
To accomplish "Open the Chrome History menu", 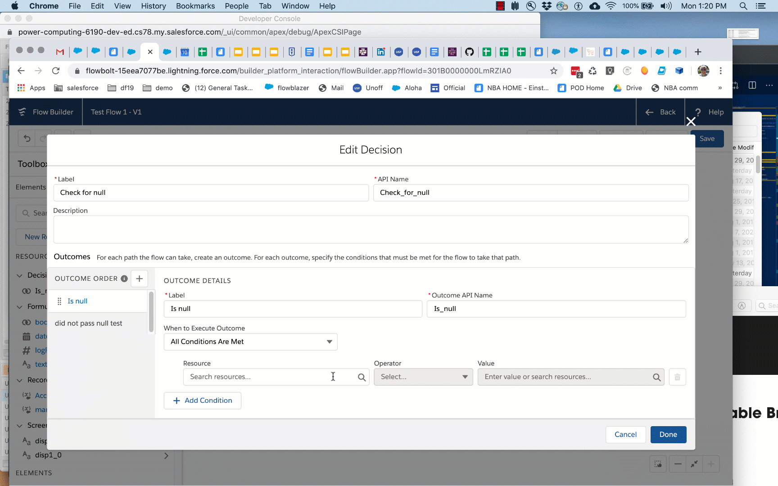I will (153, 6).
